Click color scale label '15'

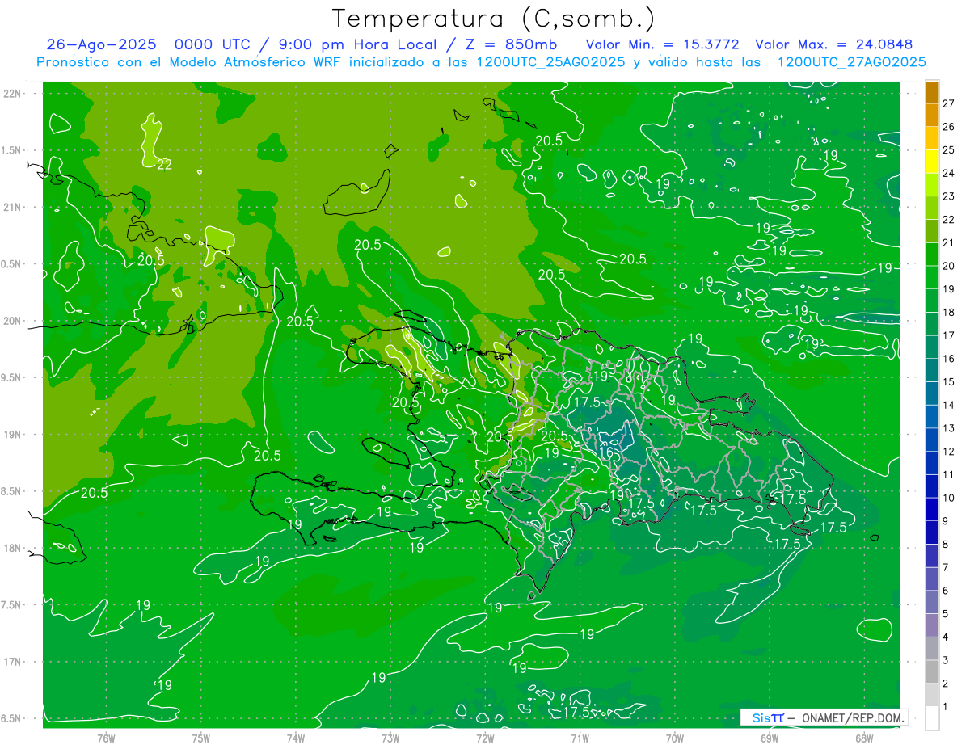pos(949,382)
